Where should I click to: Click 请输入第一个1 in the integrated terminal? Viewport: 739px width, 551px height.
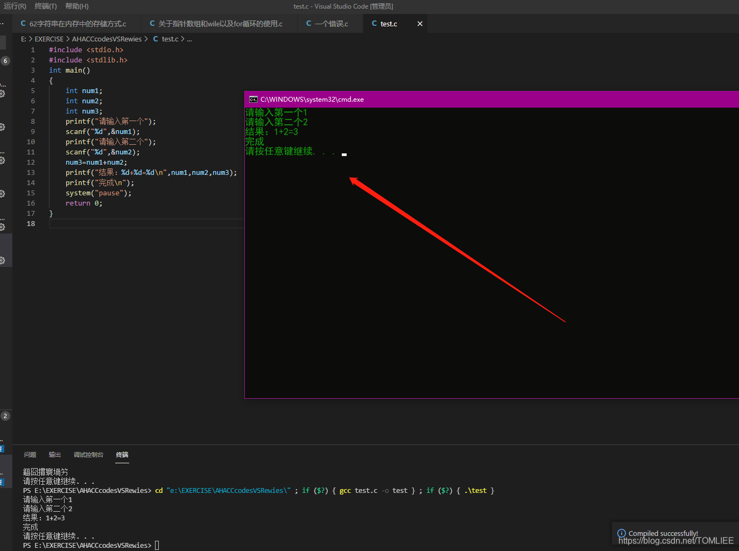[x=47, y=499]
